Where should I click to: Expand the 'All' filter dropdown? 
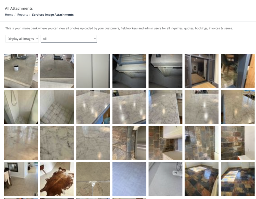coord(69,39)
